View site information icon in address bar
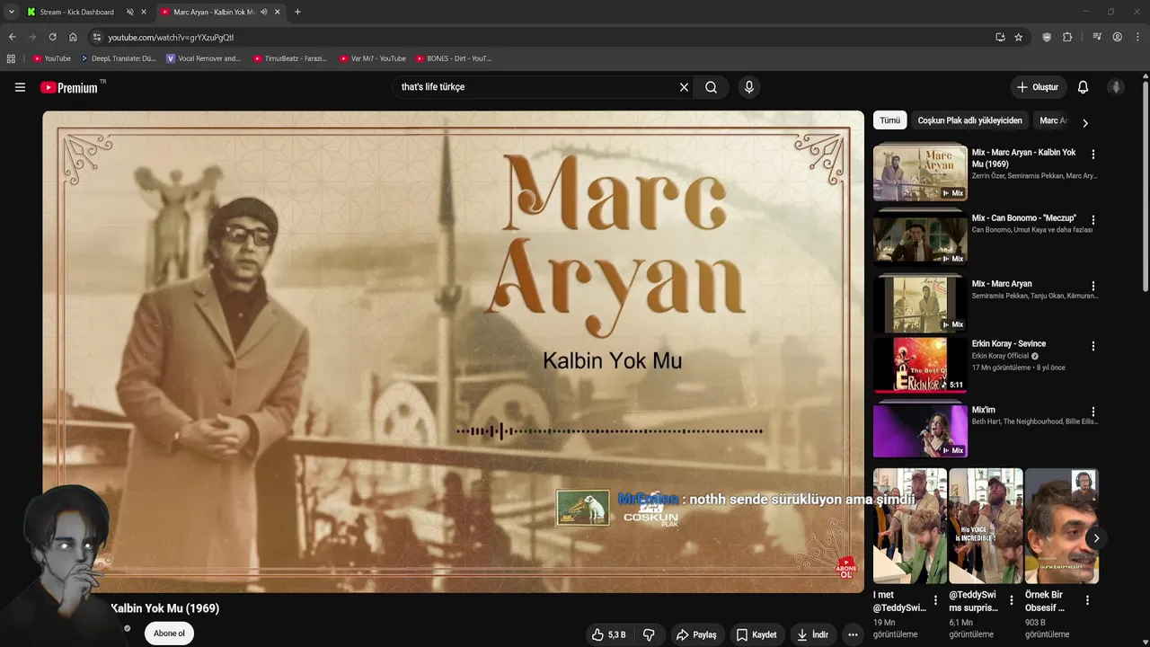Viewport: 1150px width, 647px height. pyautogui.click(x=97, y=37)
